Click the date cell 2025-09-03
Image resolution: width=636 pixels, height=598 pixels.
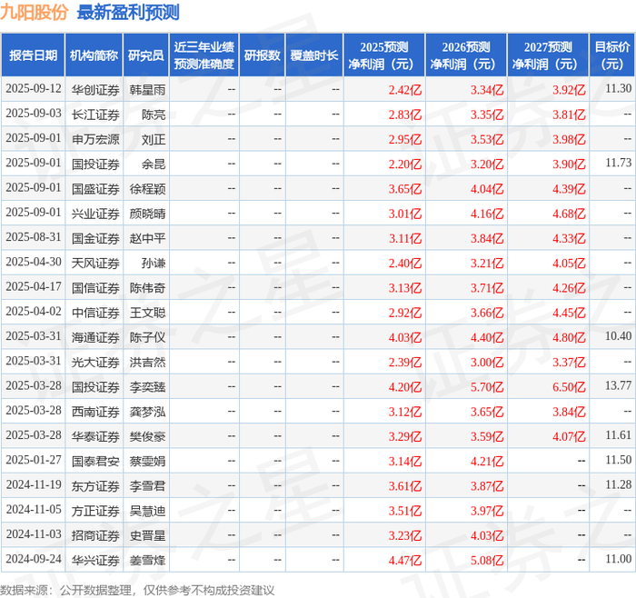34,114
